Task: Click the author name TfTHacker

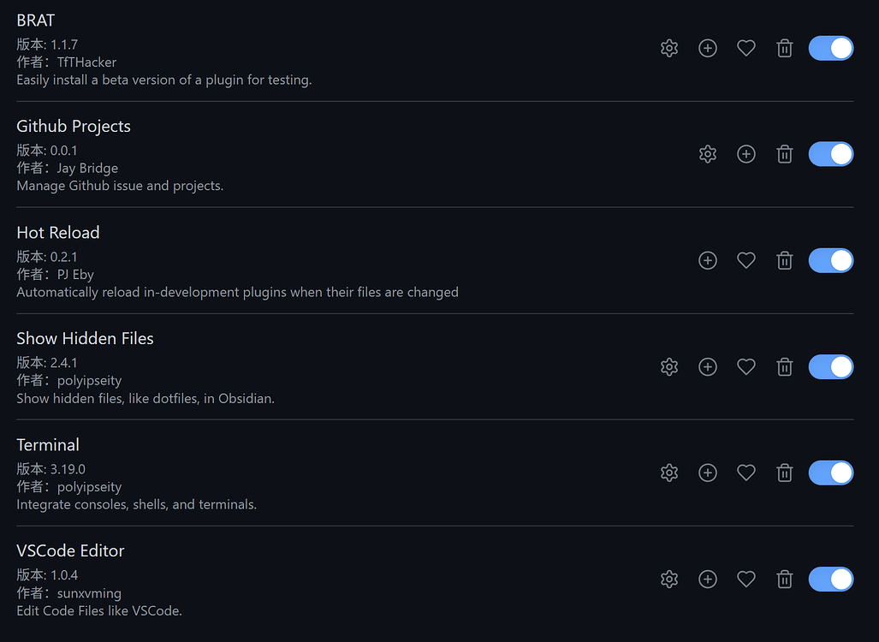Action: [x=86, y=62]
